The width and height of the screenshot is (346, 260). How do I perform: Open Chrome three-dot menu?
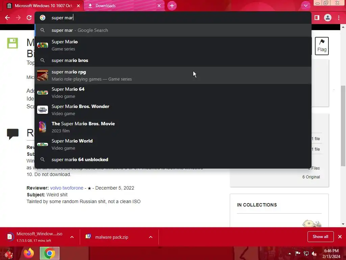[339, 18]
